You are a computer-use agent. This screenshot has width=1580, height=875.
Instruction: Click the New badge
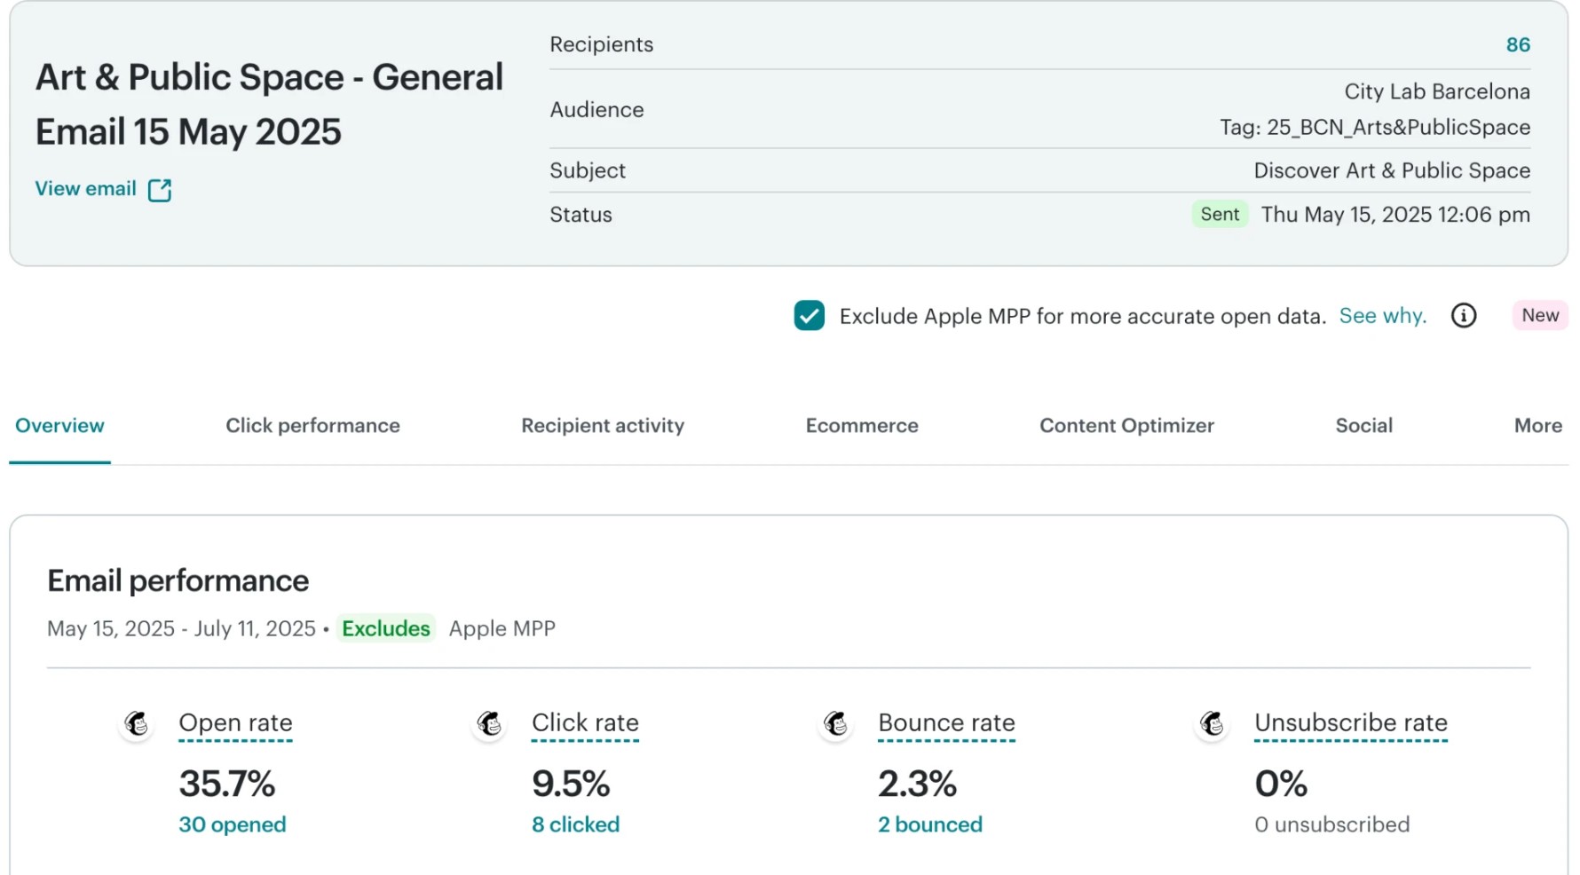coord(1539,316)
